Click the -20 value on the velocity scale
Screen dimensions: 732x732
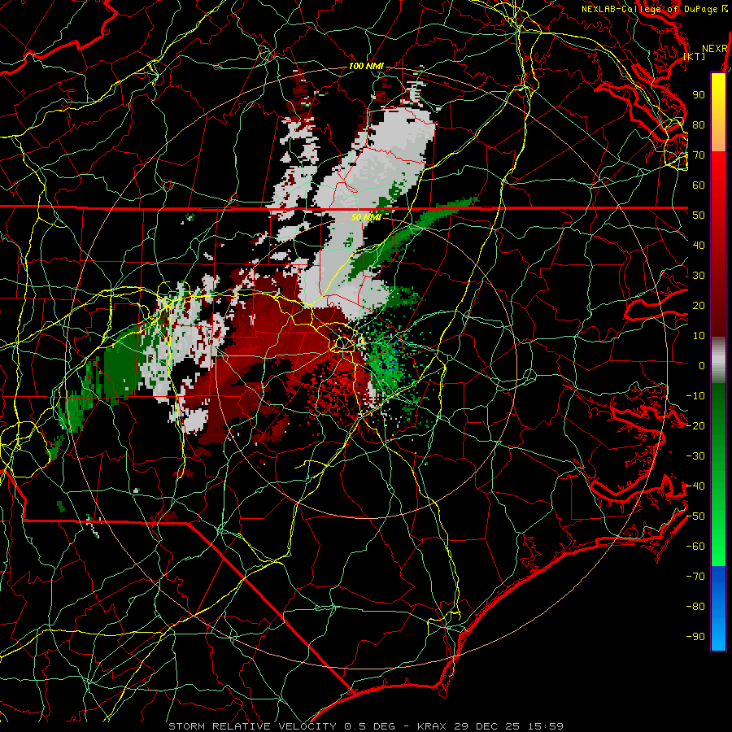pyautogui.click(x=695, y=425)
